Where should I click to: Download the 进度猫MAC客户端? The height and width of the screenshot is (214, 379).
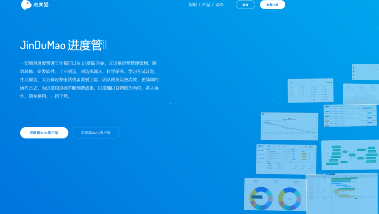[x=96, y=133]
